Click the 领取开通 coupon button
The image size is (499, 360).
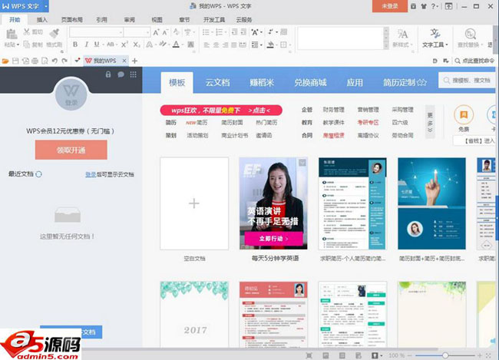(71, 150)
